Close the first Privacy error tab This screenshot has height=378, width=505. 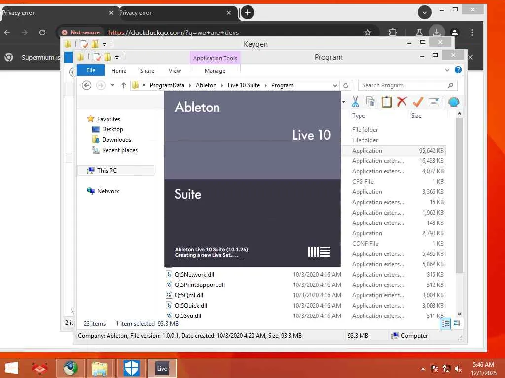[111, 13]
